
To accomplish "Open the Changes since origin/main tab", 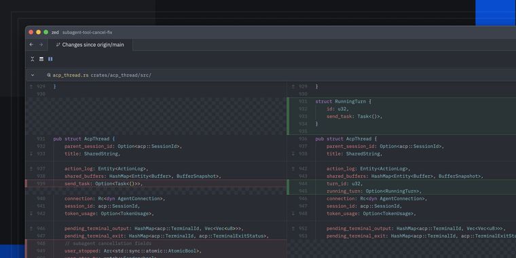I will tap(90, 45).
